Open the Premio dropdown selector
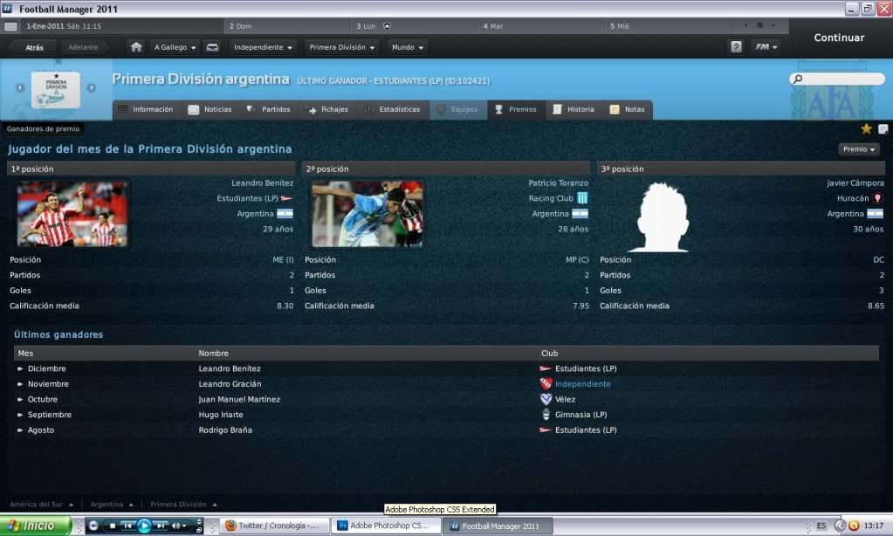The image size is (893, 536). (x=859, y=149)
